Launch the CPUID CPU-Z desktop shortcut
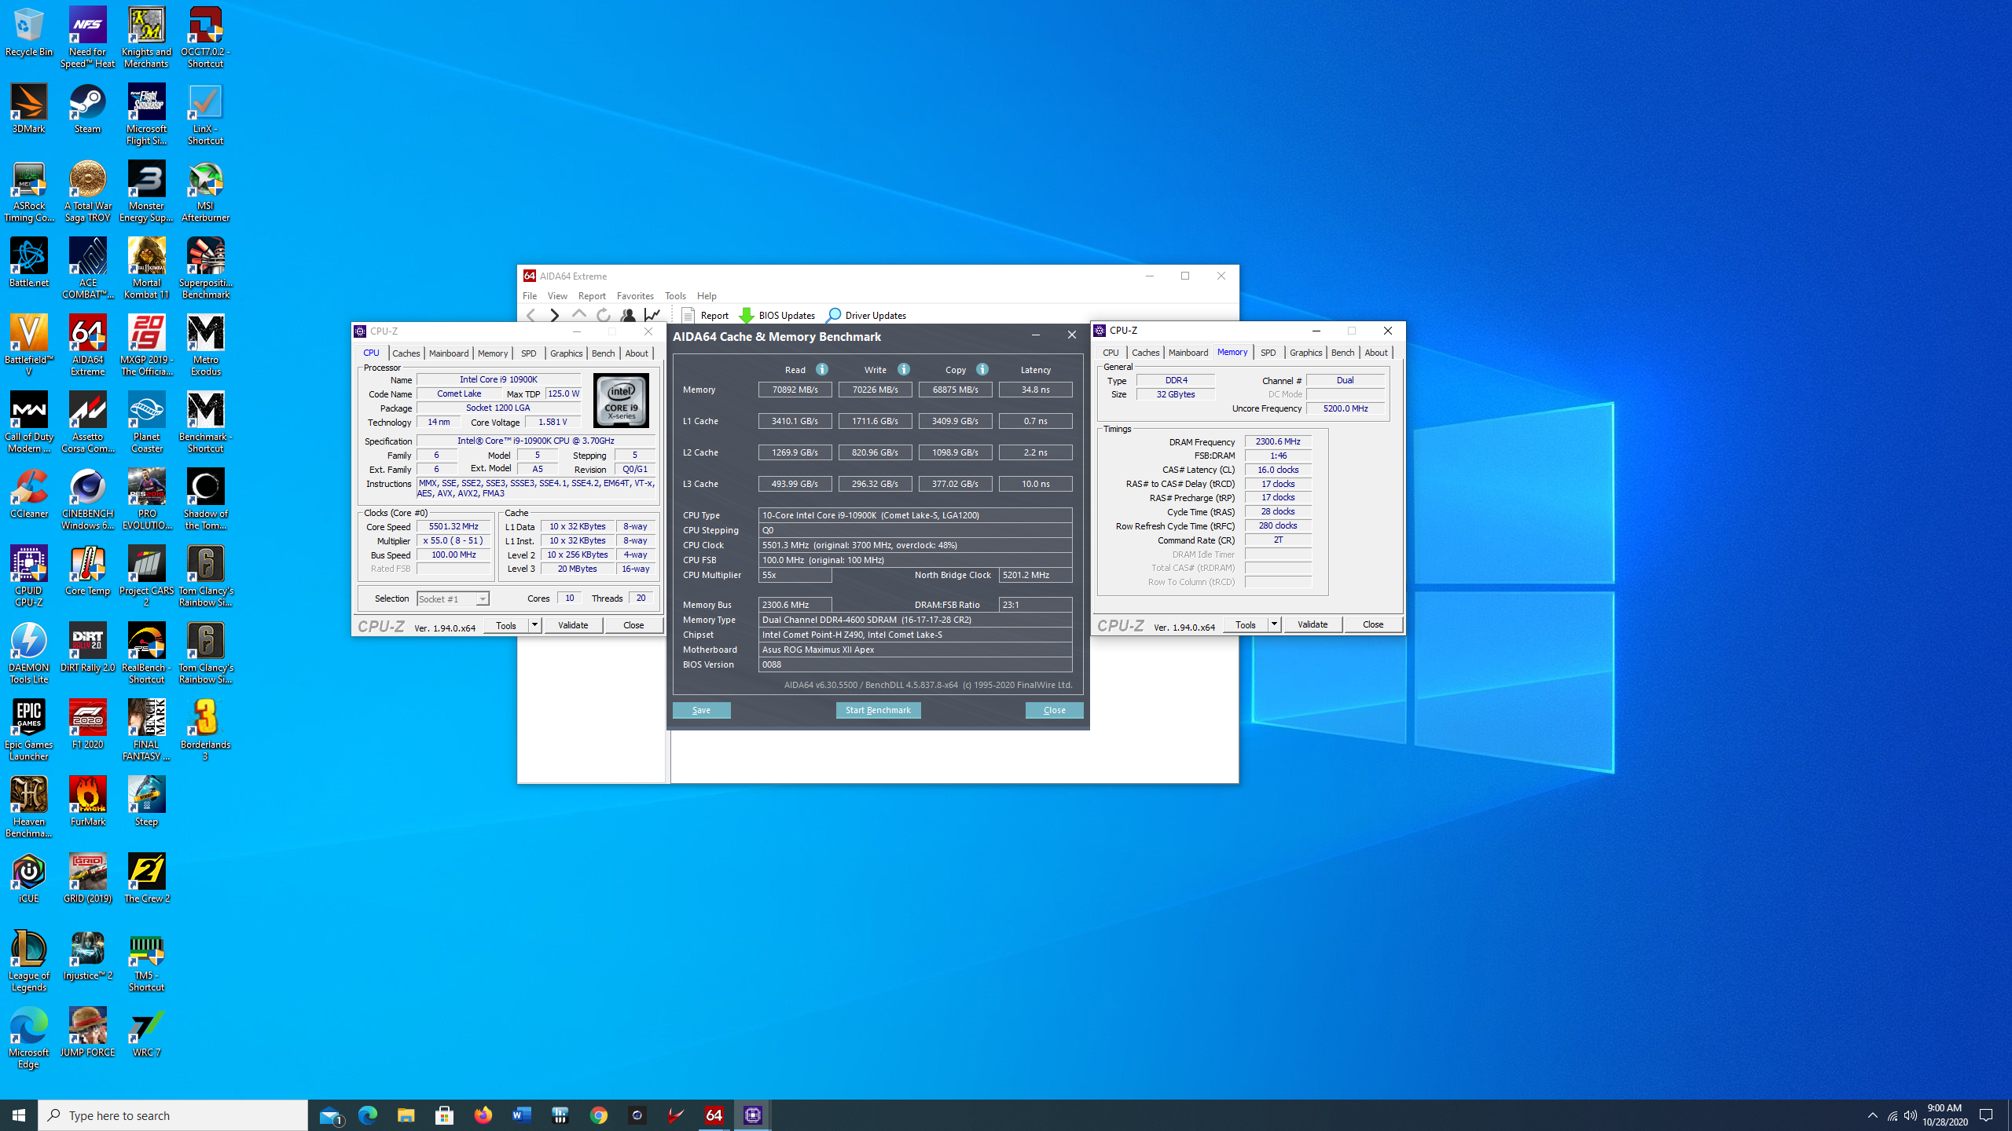 pos(29,577)
